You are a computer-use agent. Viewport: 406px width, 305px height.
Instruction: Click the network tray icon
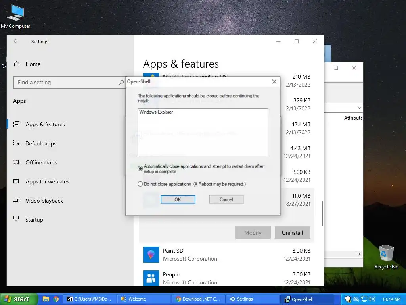point(364,299)
